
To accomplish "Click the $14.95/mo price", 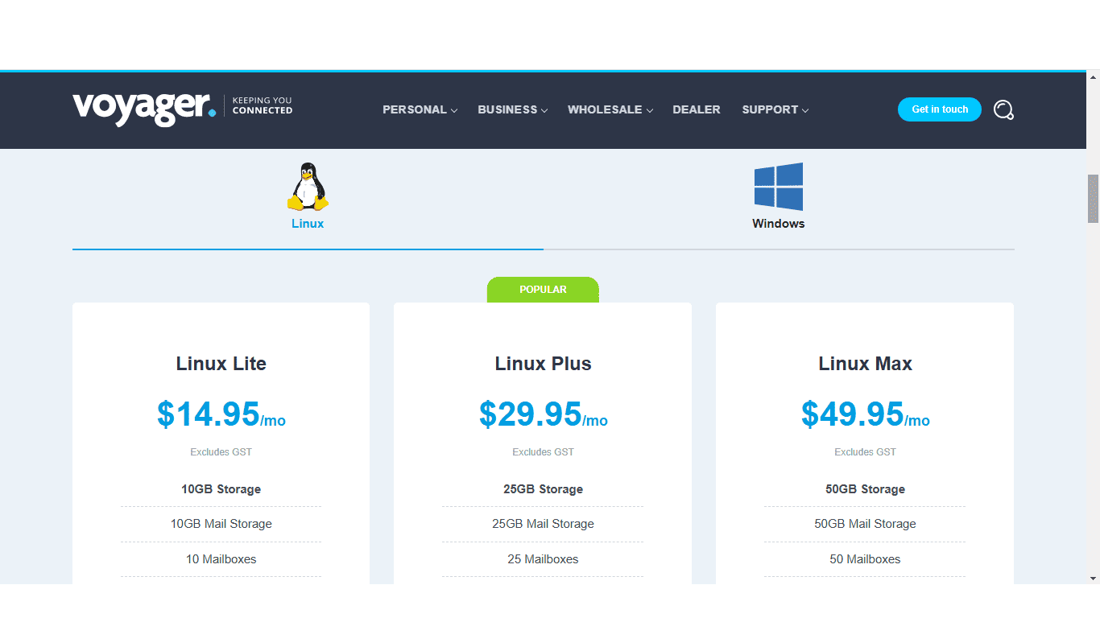I will [x=221, y=414].
